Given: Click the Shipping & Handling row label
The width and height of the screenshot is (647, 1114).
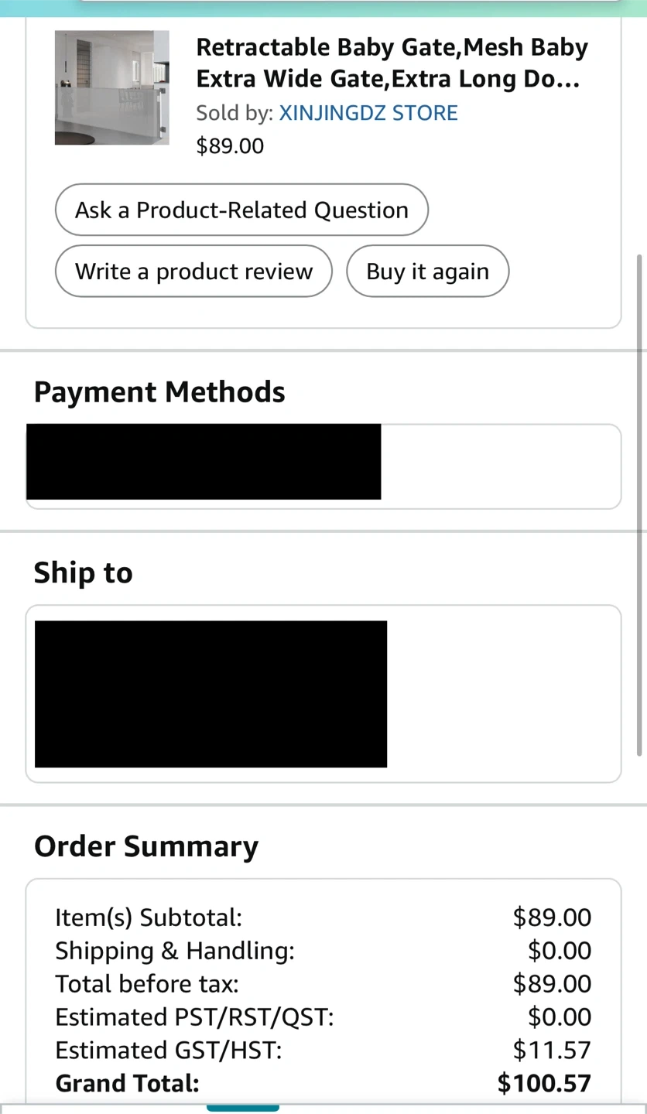Looking at the screenshot, I should (175, 951).
